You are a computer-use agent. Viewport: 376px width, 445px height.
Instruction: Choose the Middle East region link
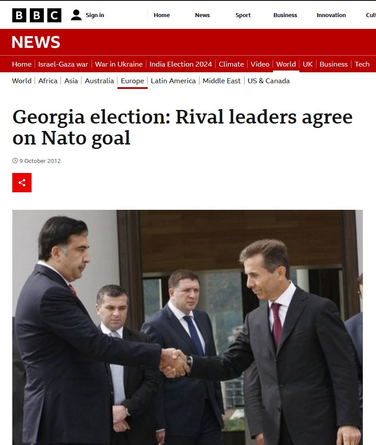(x=221, y=81)
